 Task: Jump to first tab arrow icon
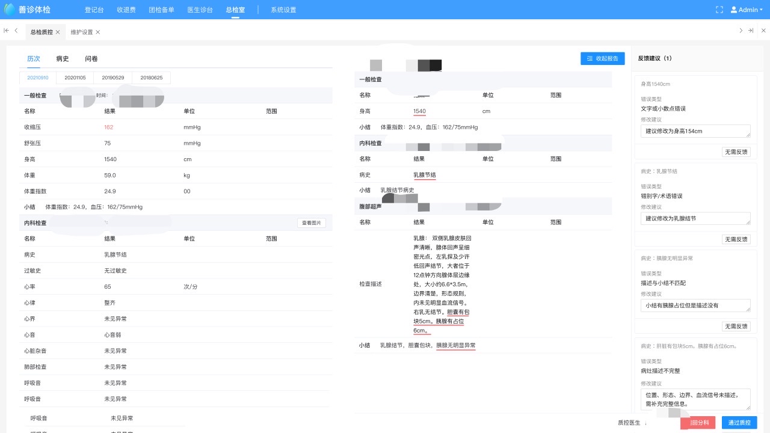point(6,31)
